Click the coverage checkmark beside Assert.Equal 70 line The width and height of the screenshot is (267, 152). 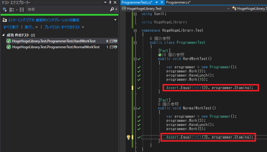pos(139,137)
